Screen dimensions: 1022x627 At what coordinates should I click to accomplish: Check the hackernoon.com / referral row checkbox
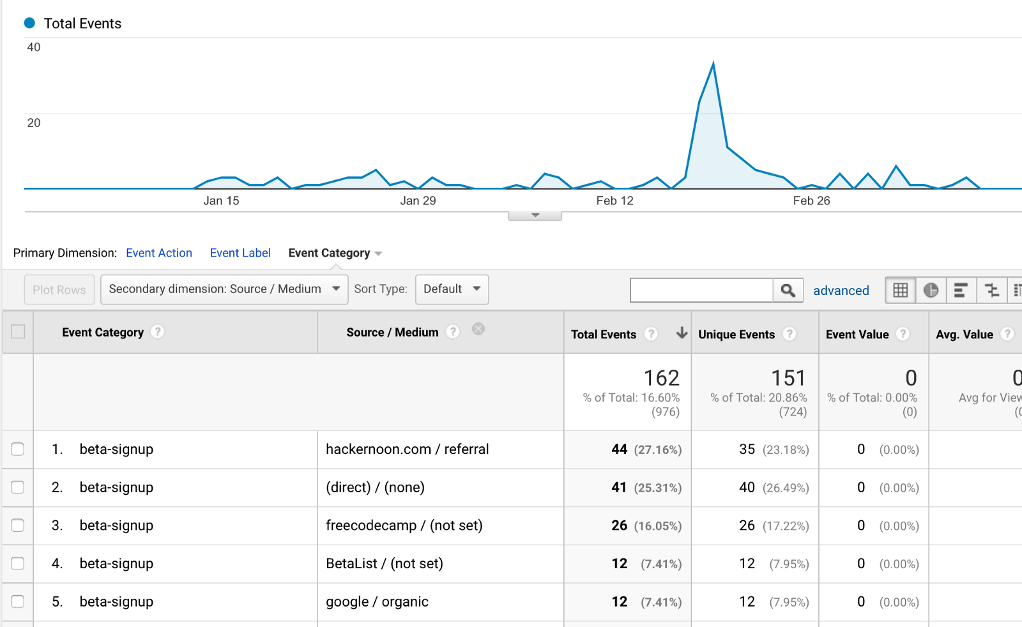pyautogui.click(x=18, y=449)
